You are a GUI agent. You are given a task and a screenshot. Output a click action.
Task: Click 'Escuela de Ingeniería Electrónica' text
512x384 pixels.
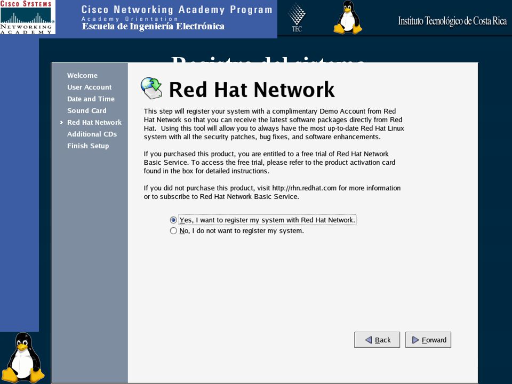pyautogui.click(x=153, y=26)
